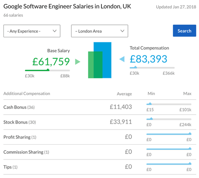Click the Min column header
This screenshot has height=178, width=199.
pyautogui.click(x=151, y=93)
